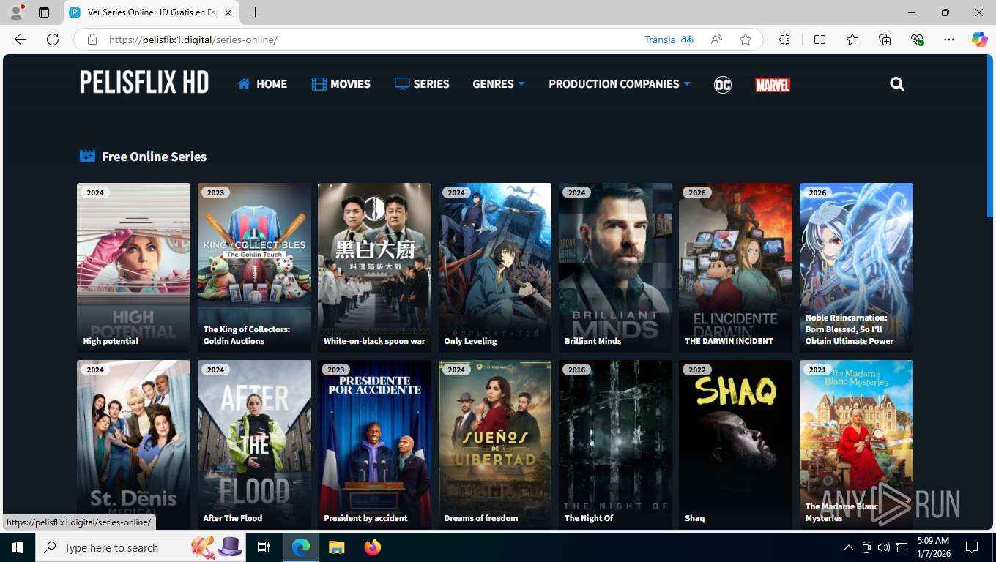This screenshot has height=562, width=996.
Task: Click the Free Online Series heading
Action: pos(154,157)
